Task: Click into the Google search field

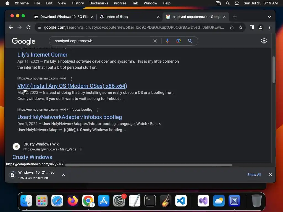Action: click(103, 41)
